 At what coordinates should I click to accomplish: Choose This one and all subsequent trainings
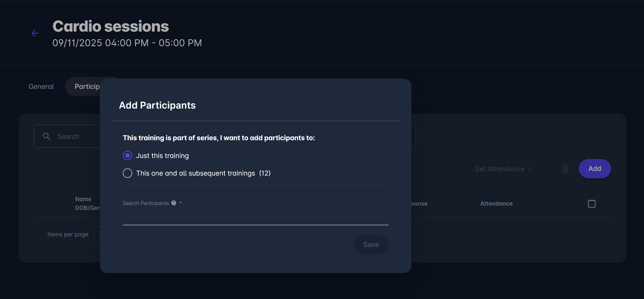pyautogui.click(x=128, y=173)
